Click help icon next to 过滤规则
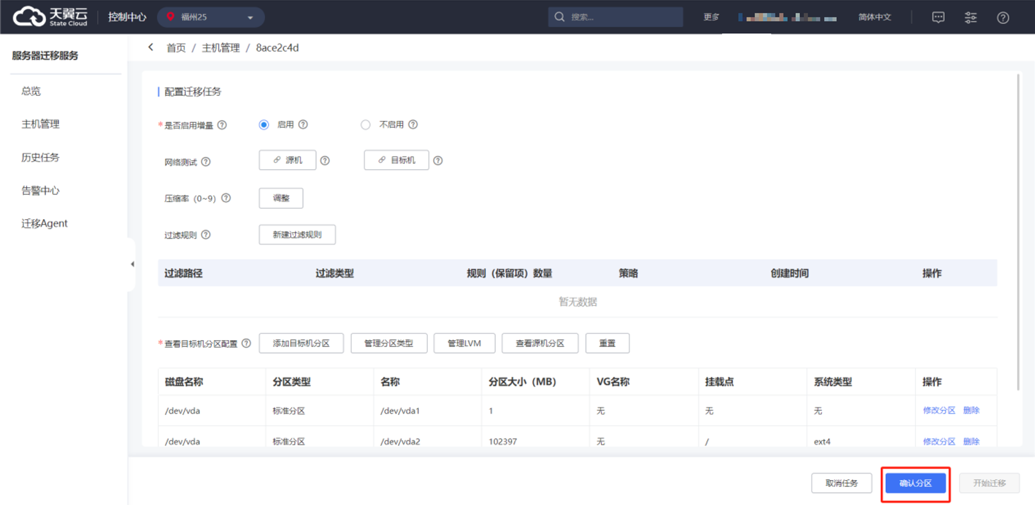Viewport: 1035px width, 505px height. [205, 235]
